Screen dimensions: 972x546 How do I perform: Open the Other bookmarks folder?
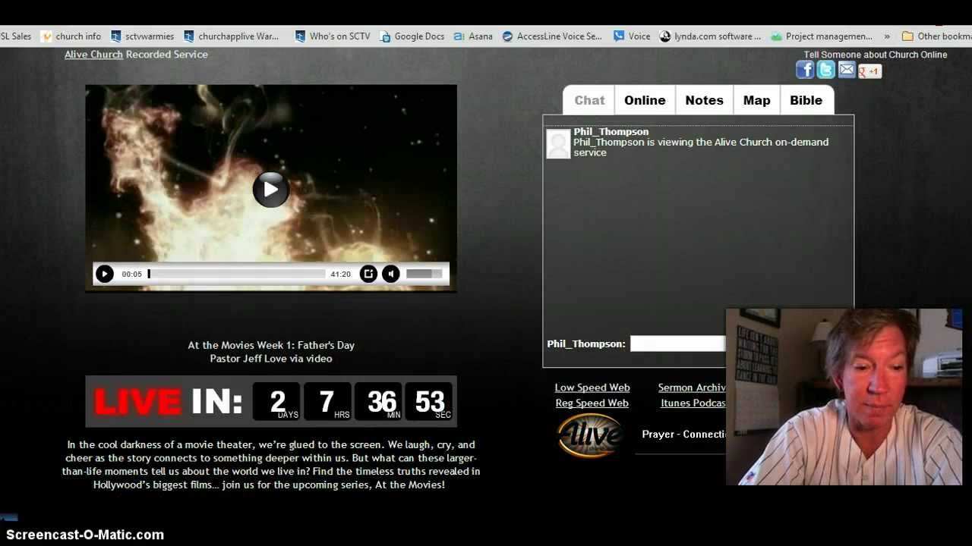(936, 36)
